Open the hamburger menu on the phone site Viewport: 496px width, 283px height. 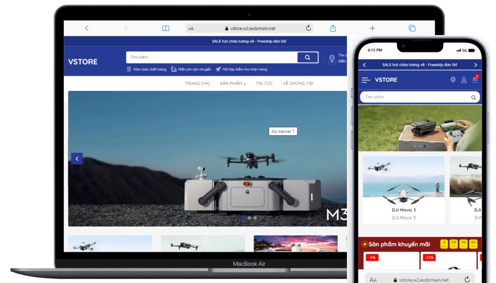[366, 80]
